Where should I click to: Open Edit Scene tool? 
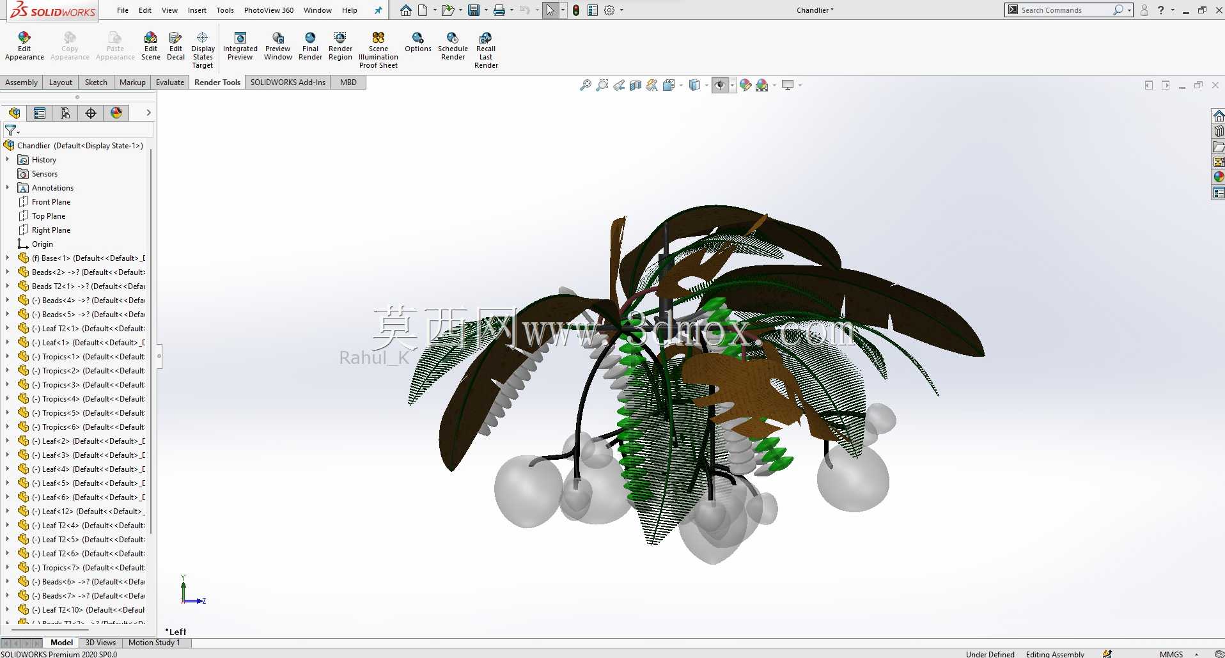151,46
